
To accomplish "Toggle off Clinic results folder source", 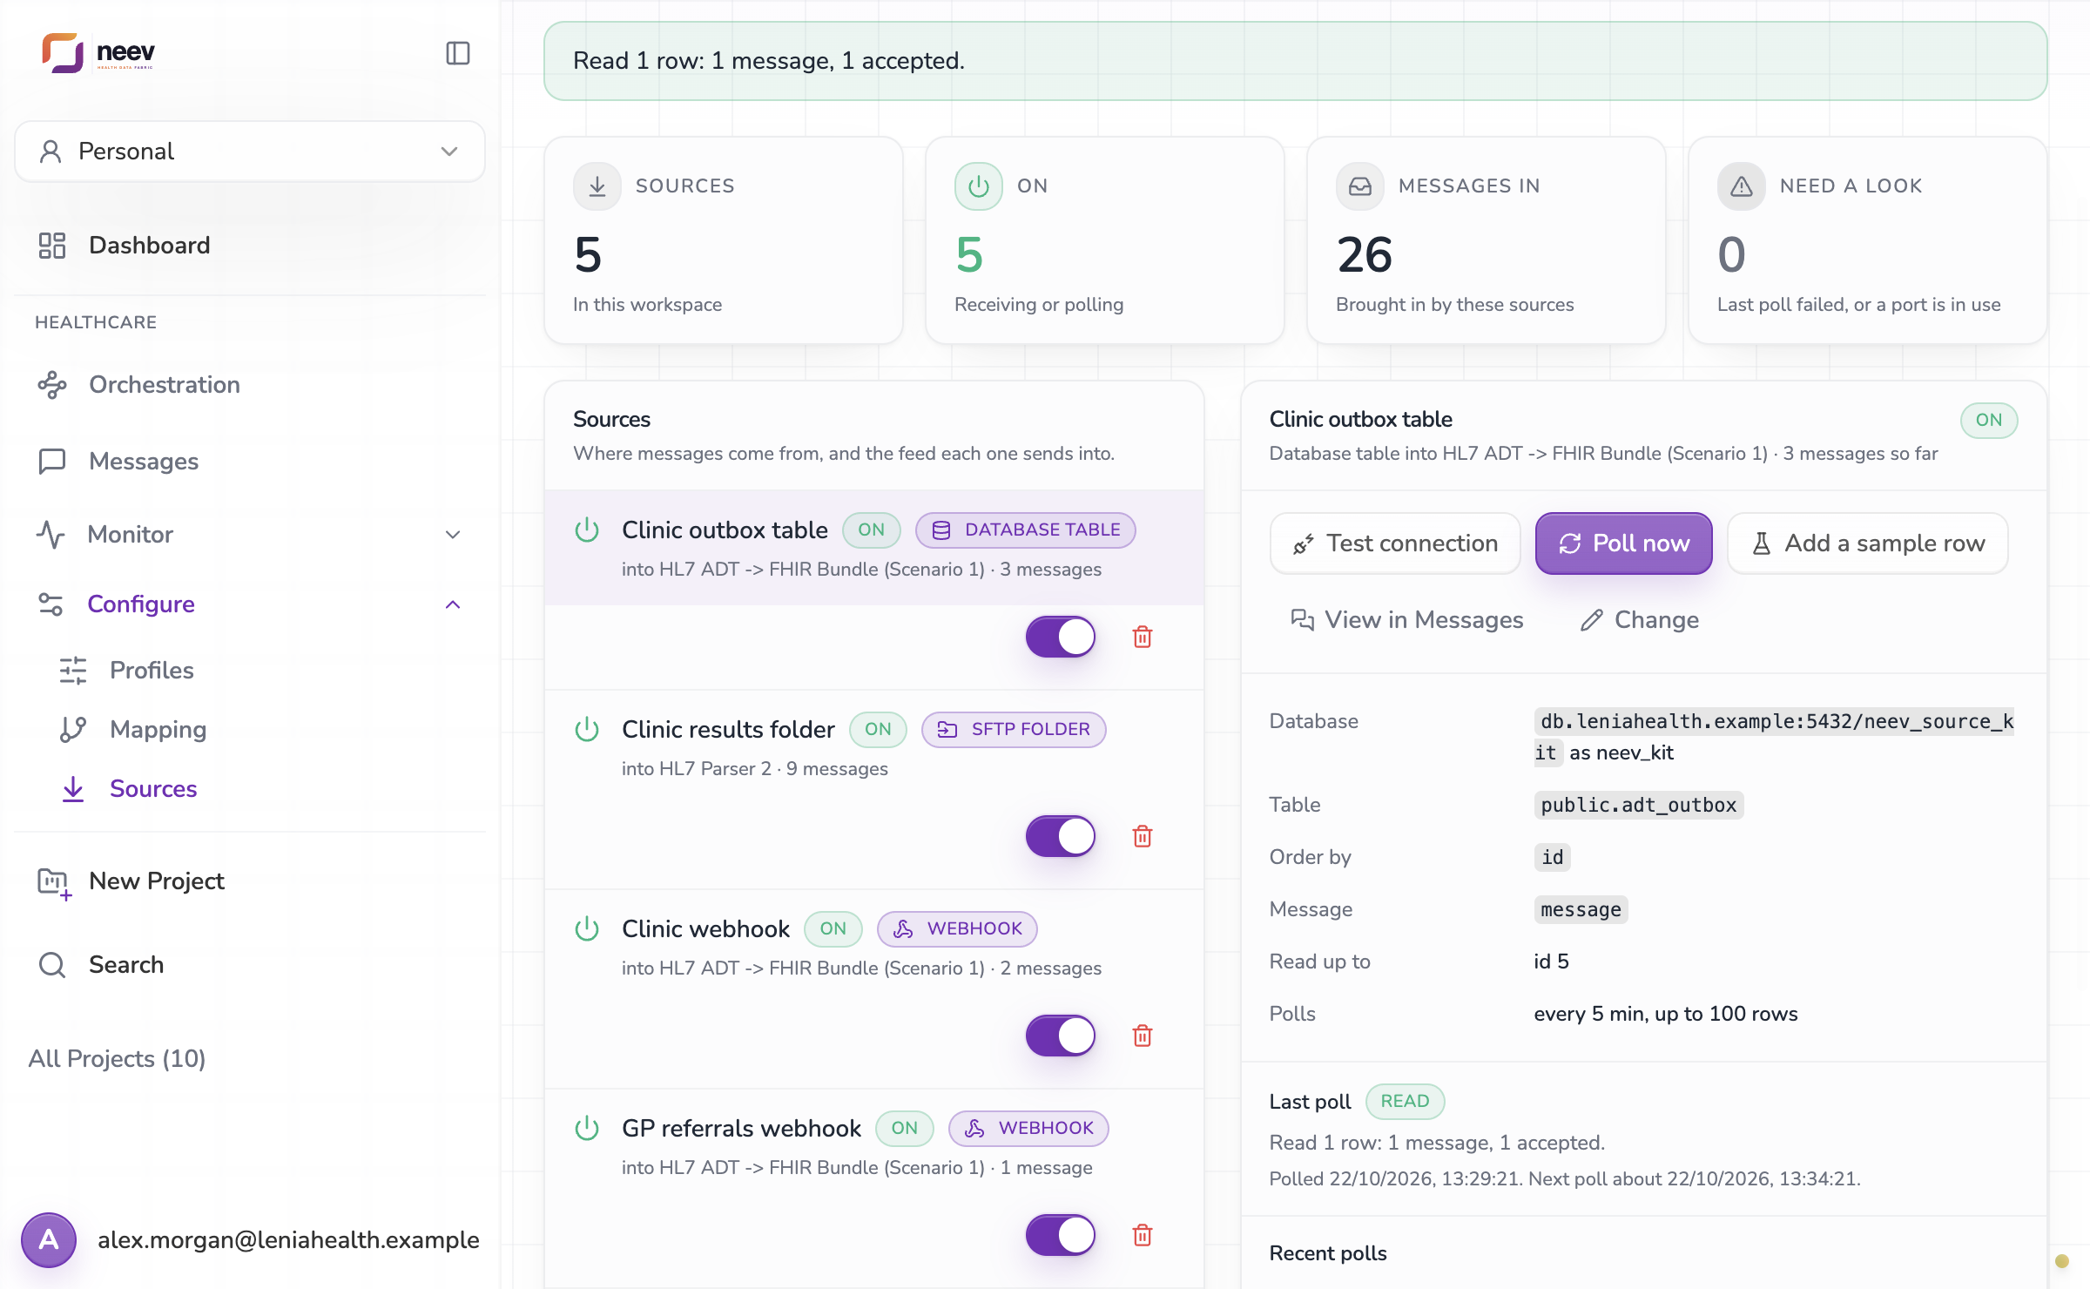I will coord(1061,836).
